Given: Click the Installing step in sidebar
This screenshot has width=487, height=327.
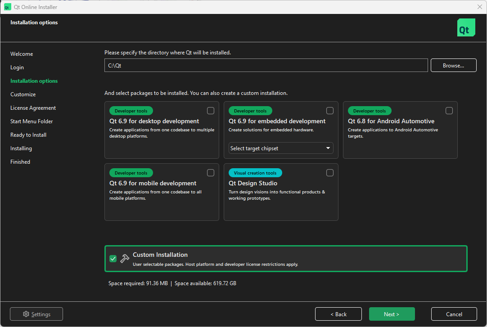Looking at the screenshot, I should (x=21, y=148).
